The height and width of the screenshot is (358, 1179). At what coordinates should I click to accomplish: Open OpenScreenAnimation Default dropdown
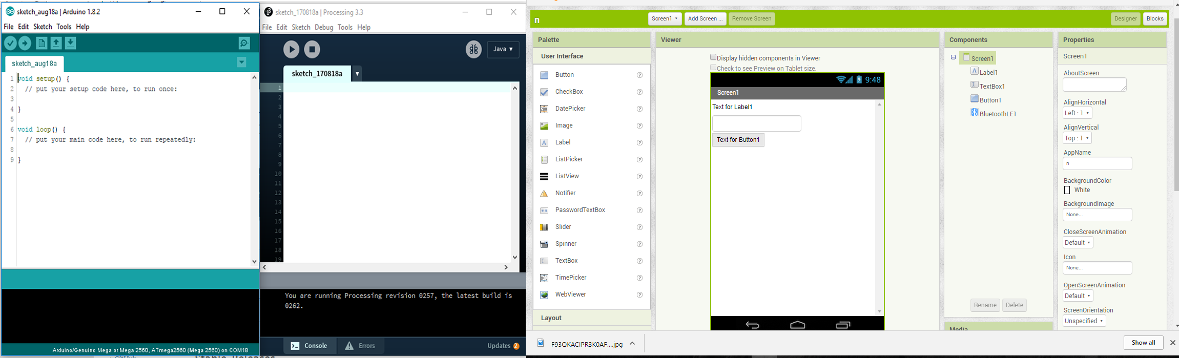click(x=1078, y=296)
